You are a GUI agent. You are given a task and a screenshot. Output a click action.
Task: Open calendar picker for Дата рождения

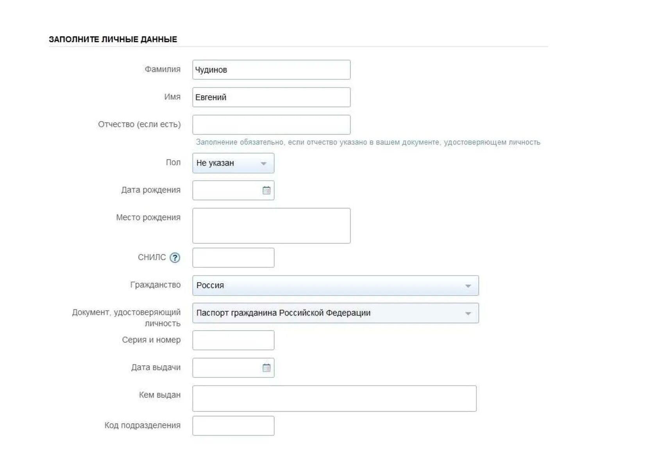pyautogui.click(x=266, y=191)
